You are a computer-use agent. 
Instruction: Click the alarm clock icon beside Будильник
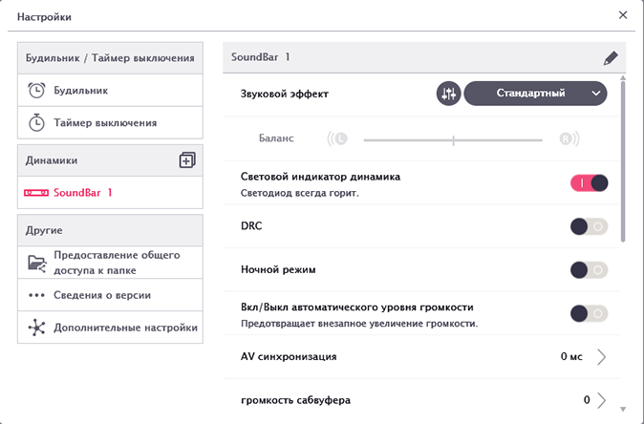[36, 91]
